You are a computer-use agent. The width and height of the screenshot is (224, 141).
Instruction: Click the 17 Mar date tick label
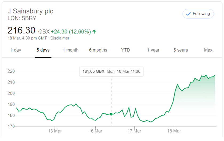pyautogui.click(x=134, y=131)
